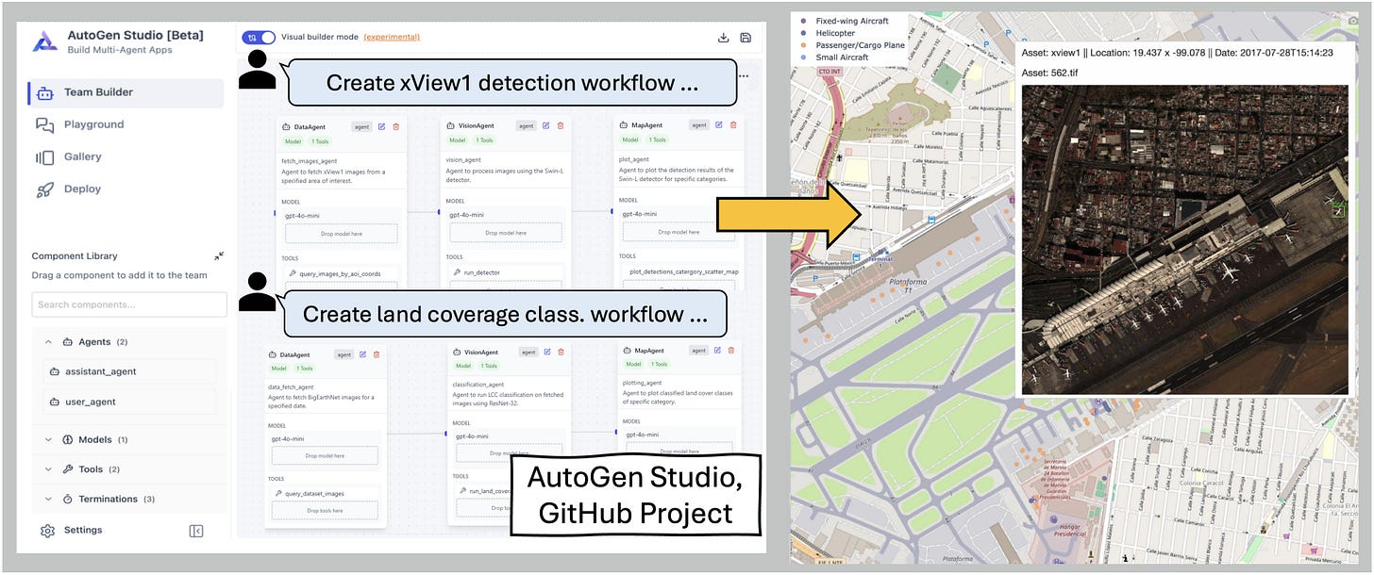
Task: Click the download team icon
Action: (724, 38)
